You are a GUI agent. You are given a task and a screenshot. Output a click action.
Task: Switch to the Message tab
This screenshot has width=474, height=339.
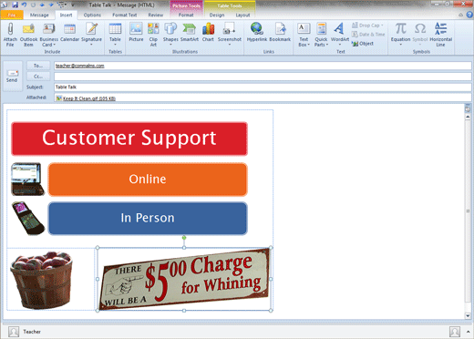(x=39, y=15)
